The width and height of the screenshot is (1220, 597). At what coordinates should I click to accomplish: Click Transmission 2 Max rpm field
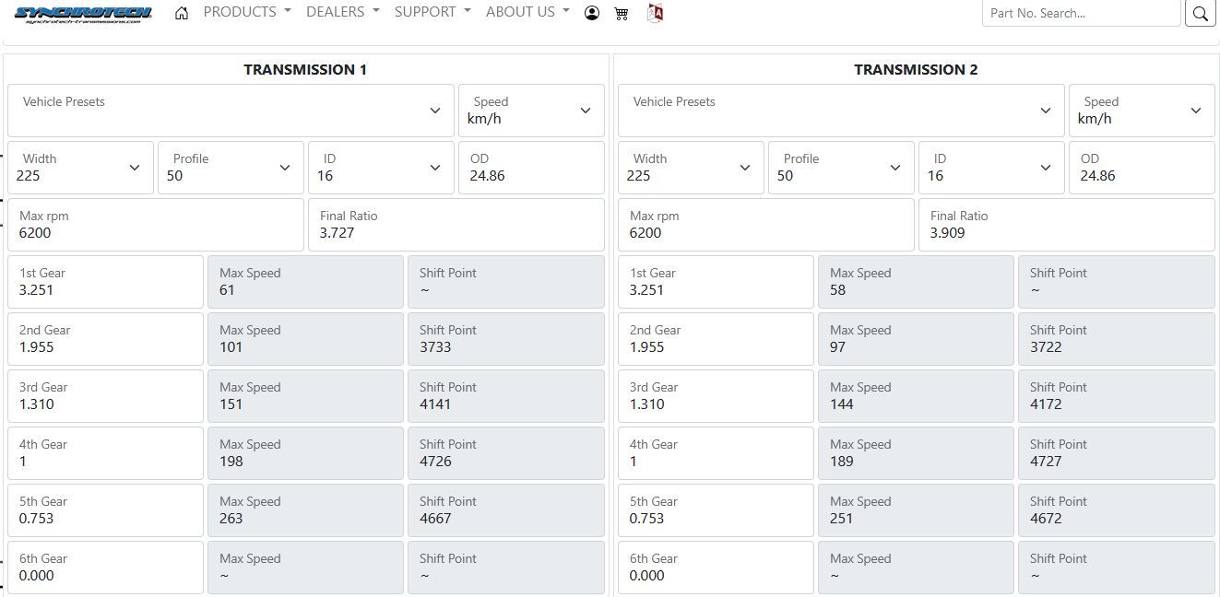click(x=765, y=225)
